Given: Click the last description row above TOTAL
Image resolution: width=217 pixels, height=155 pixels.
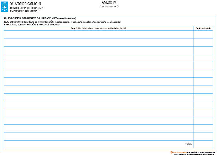Looking at the screenshot, I should (98, 136).
